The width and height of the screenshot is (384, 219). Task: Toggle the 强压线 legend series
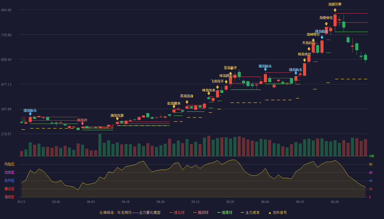(177, 212)
